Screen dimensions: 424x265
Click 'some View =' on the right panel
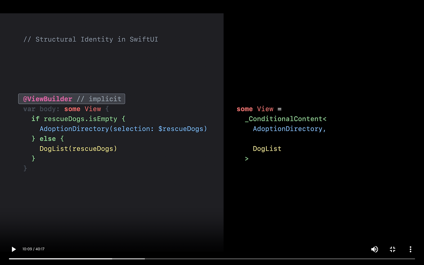tap(259, 109)
